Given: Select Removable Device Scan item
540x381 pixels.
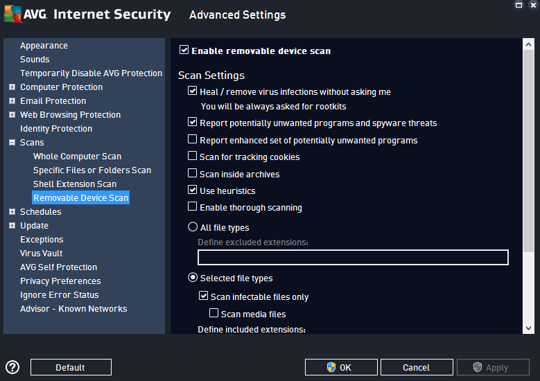Looking at the screenshot, I should pos(80,197).
